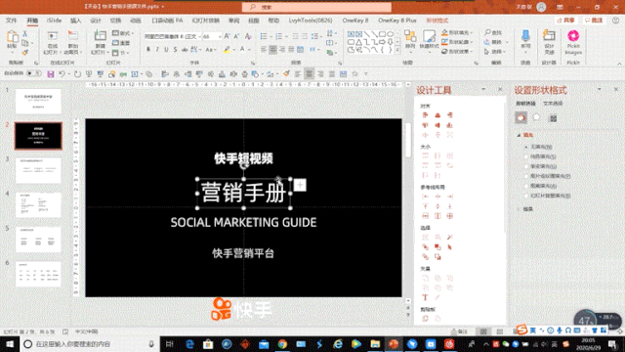Select slide 5 thumbnail
The height and width of the screenshot is (352, 625).
[x=38, y=240]
